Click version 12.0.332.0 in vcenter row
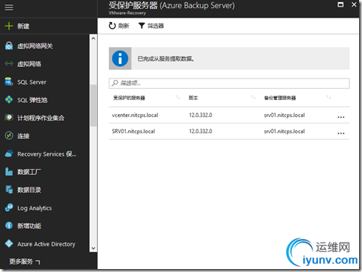Image resolution: width=362 pixels, height=272 pixels. click(200, 115)
